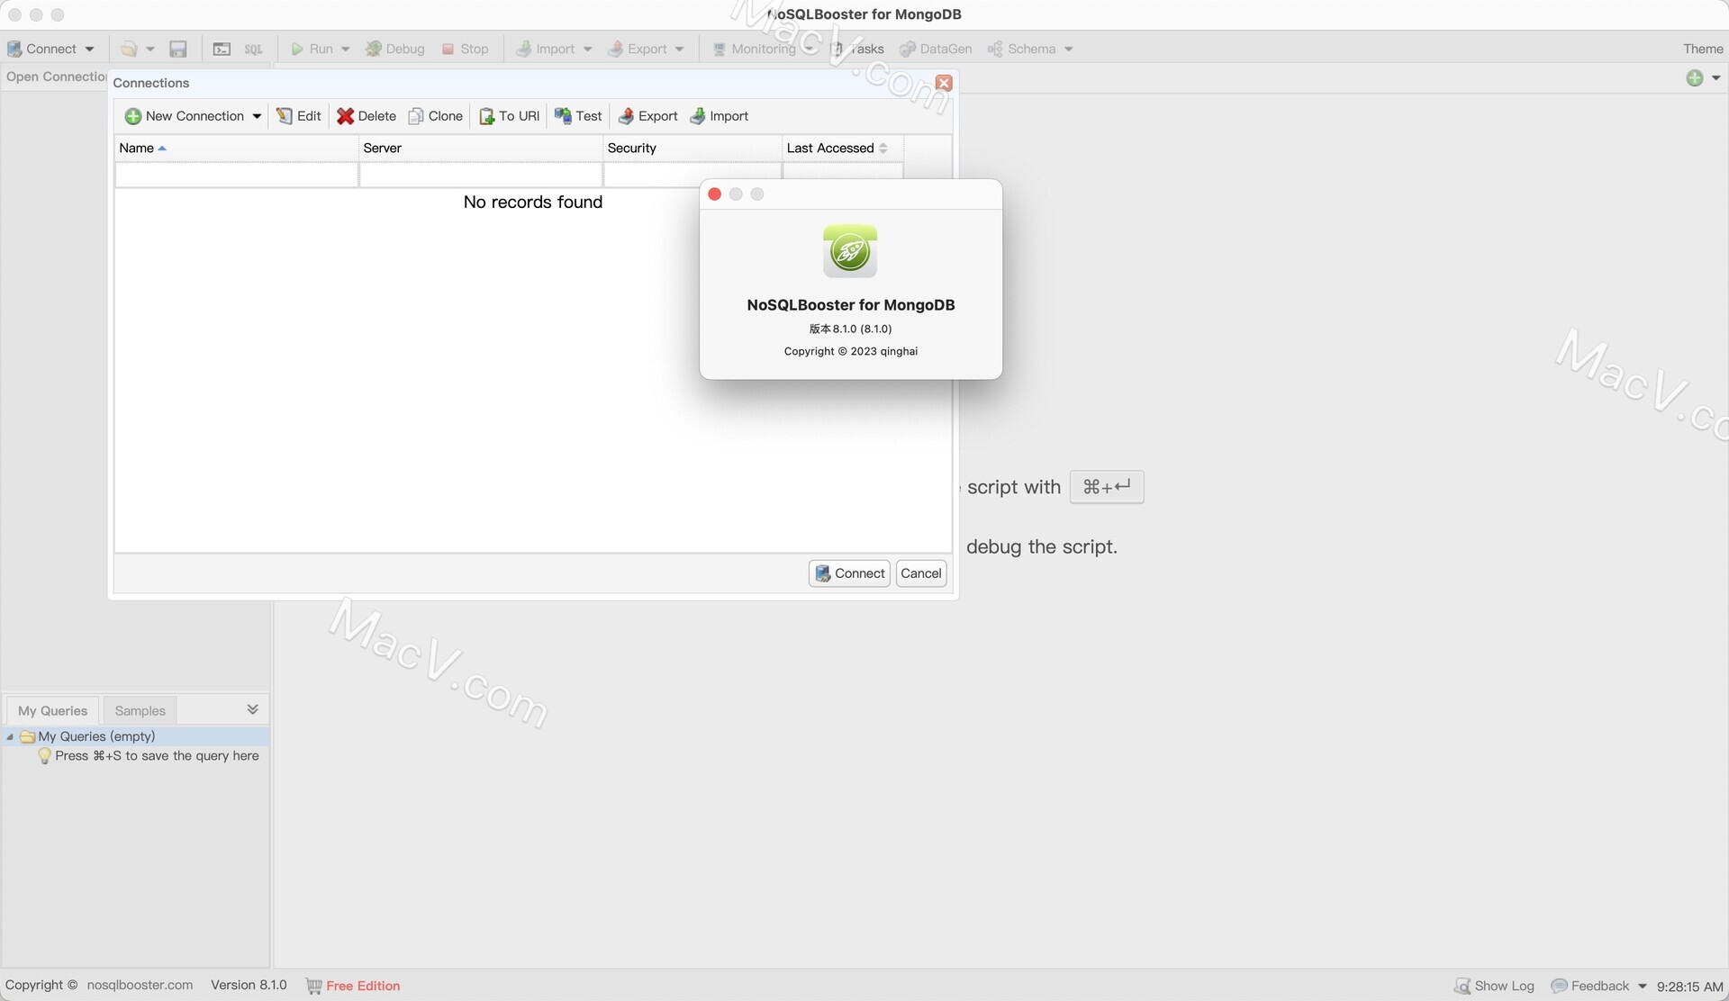Viewport: 1729px width, 1001px height.
Task: Toggle the Monitoring toolbar feature
Action: (x=758, y=49)
